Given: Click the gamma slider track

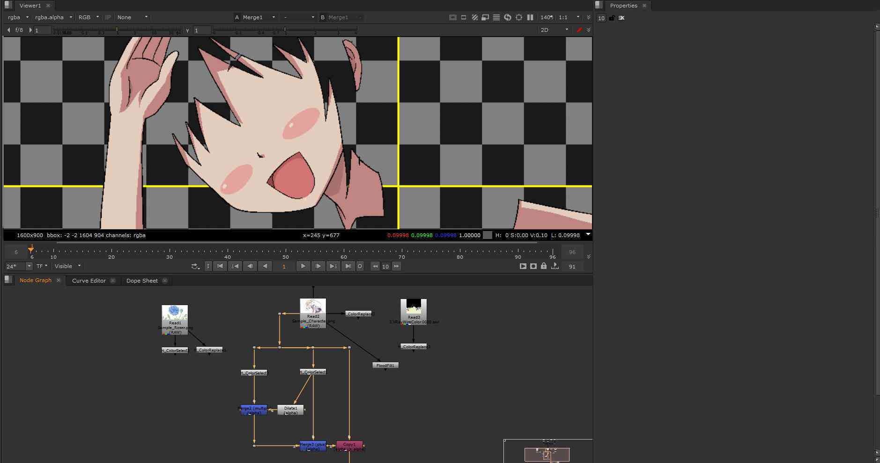Looking at the screenshot, I should (x=285, y=30).
